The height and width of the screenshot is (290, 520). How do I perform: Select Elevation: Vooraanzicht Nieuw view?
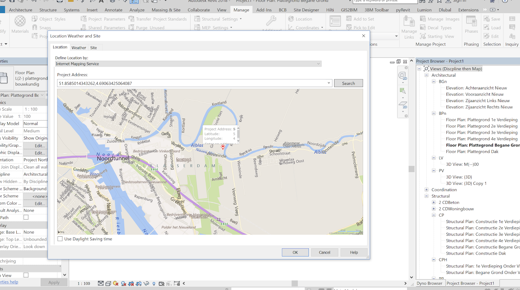point(474,94)
